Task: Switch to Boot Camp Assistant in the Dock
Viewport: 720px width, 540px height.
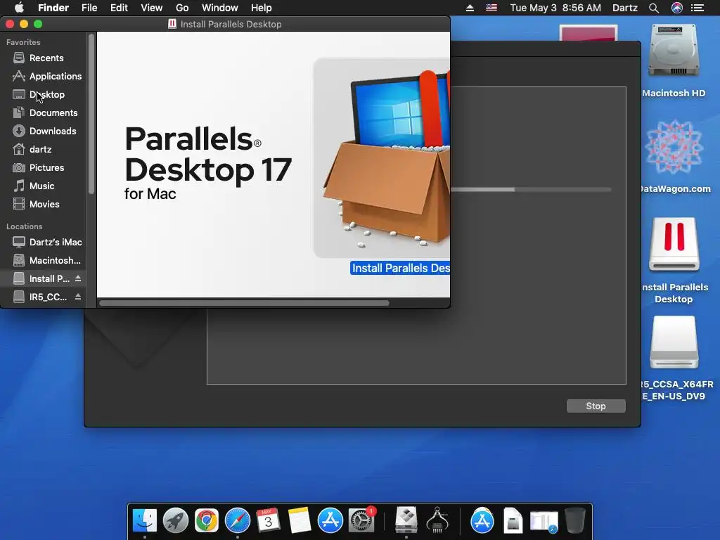Action: point(406,520)
